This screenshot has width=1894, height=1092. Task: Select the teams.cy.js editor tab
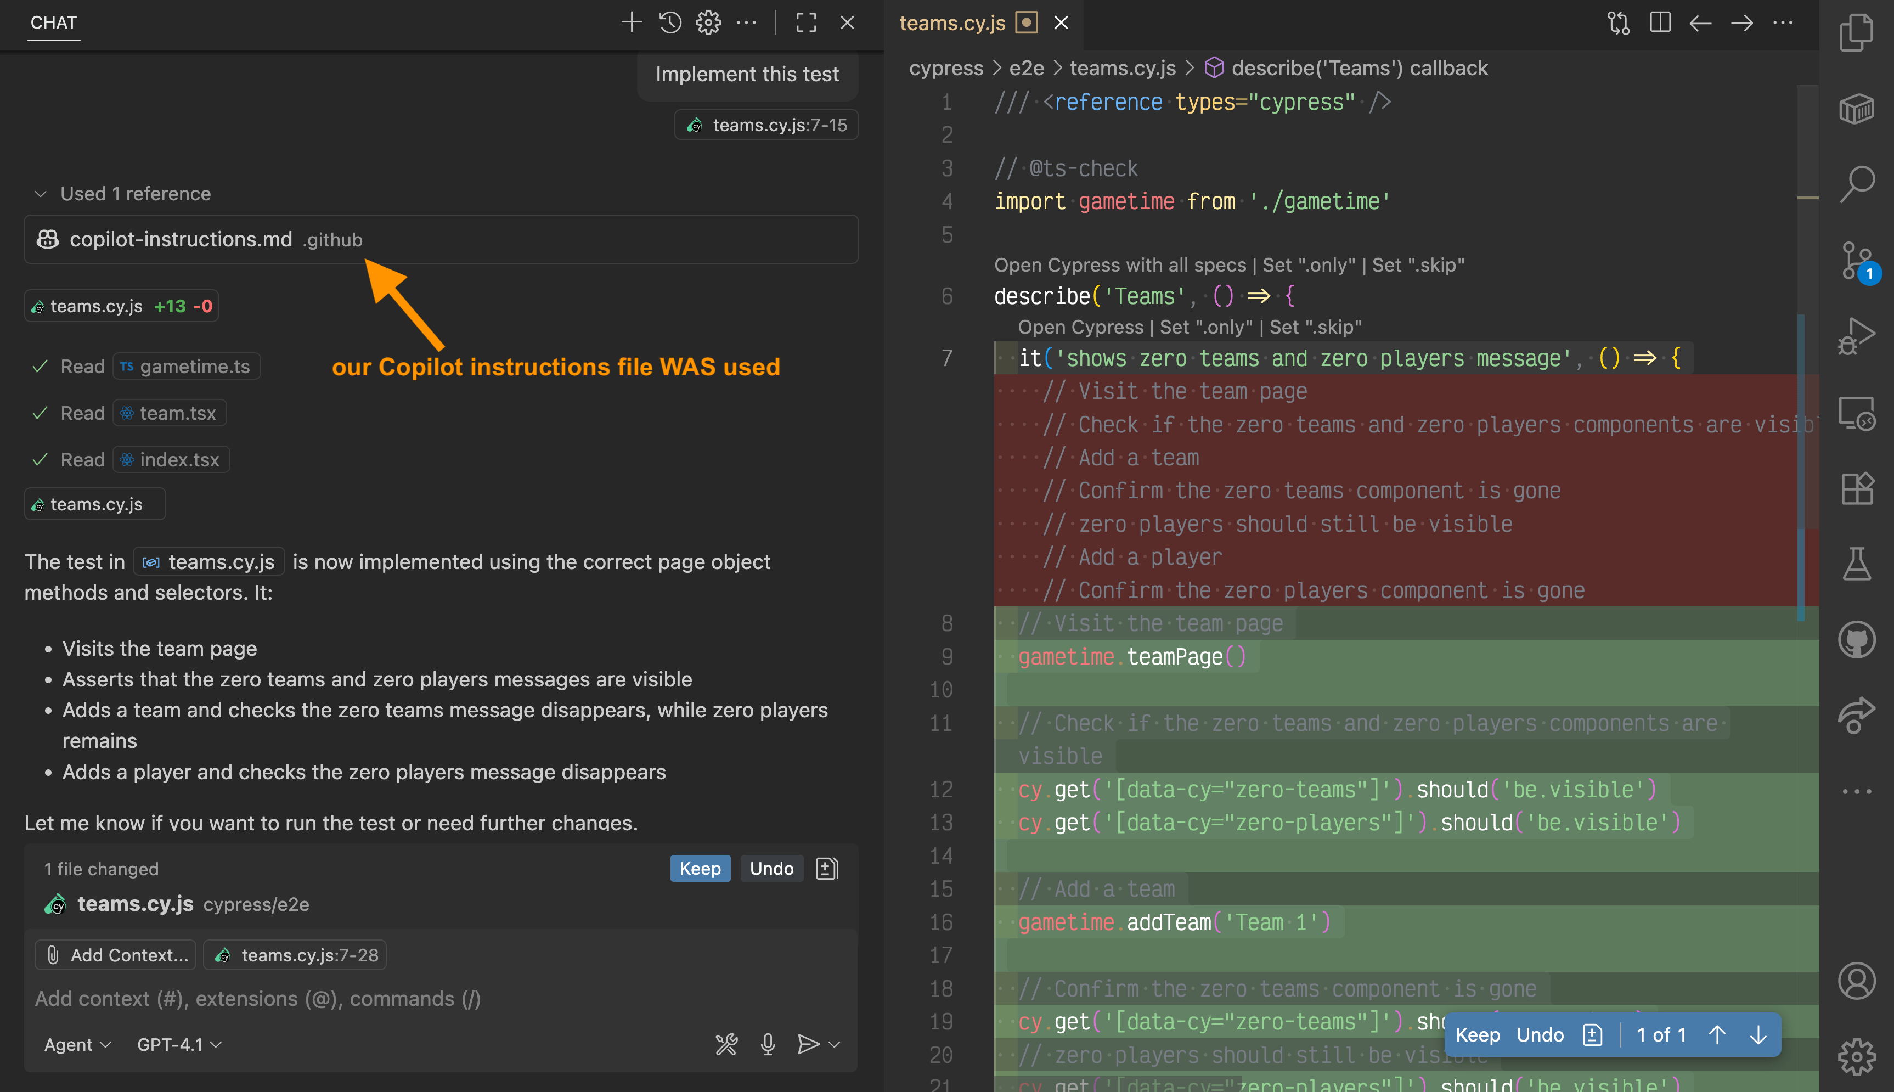pyautogui.click(x=951, y=23)
